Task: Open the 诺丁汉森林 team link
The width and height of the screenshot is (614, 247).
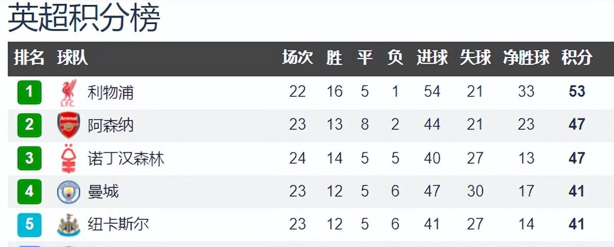Action: 126,159
